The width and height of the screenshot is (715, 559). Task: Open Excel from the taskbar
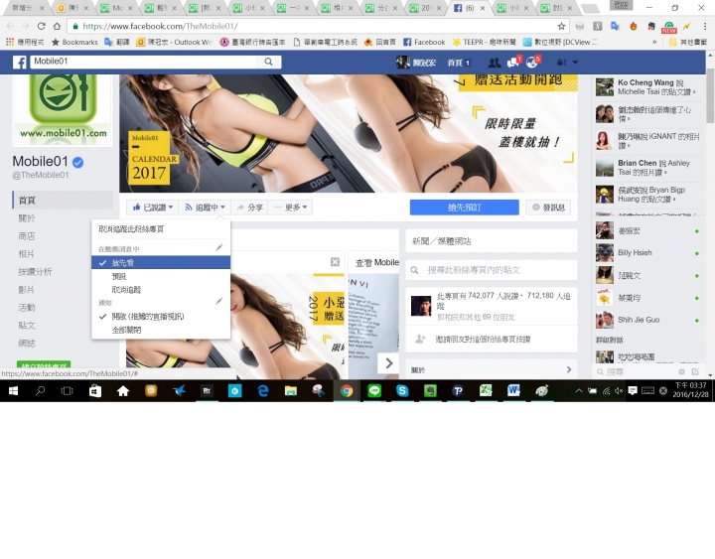[x=486, y=391]
